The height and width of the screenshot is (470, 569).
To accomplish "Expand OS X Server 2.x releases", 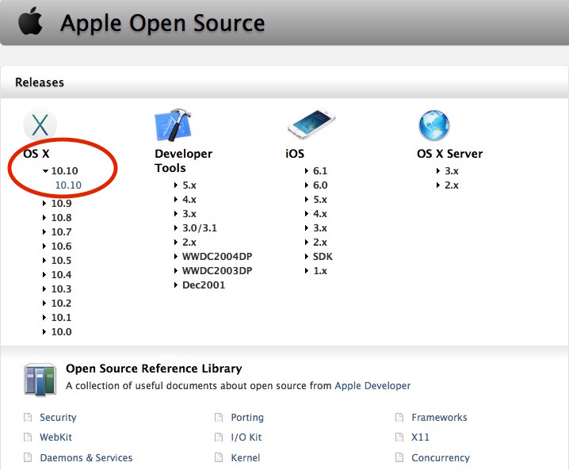I will coord(438,185).
